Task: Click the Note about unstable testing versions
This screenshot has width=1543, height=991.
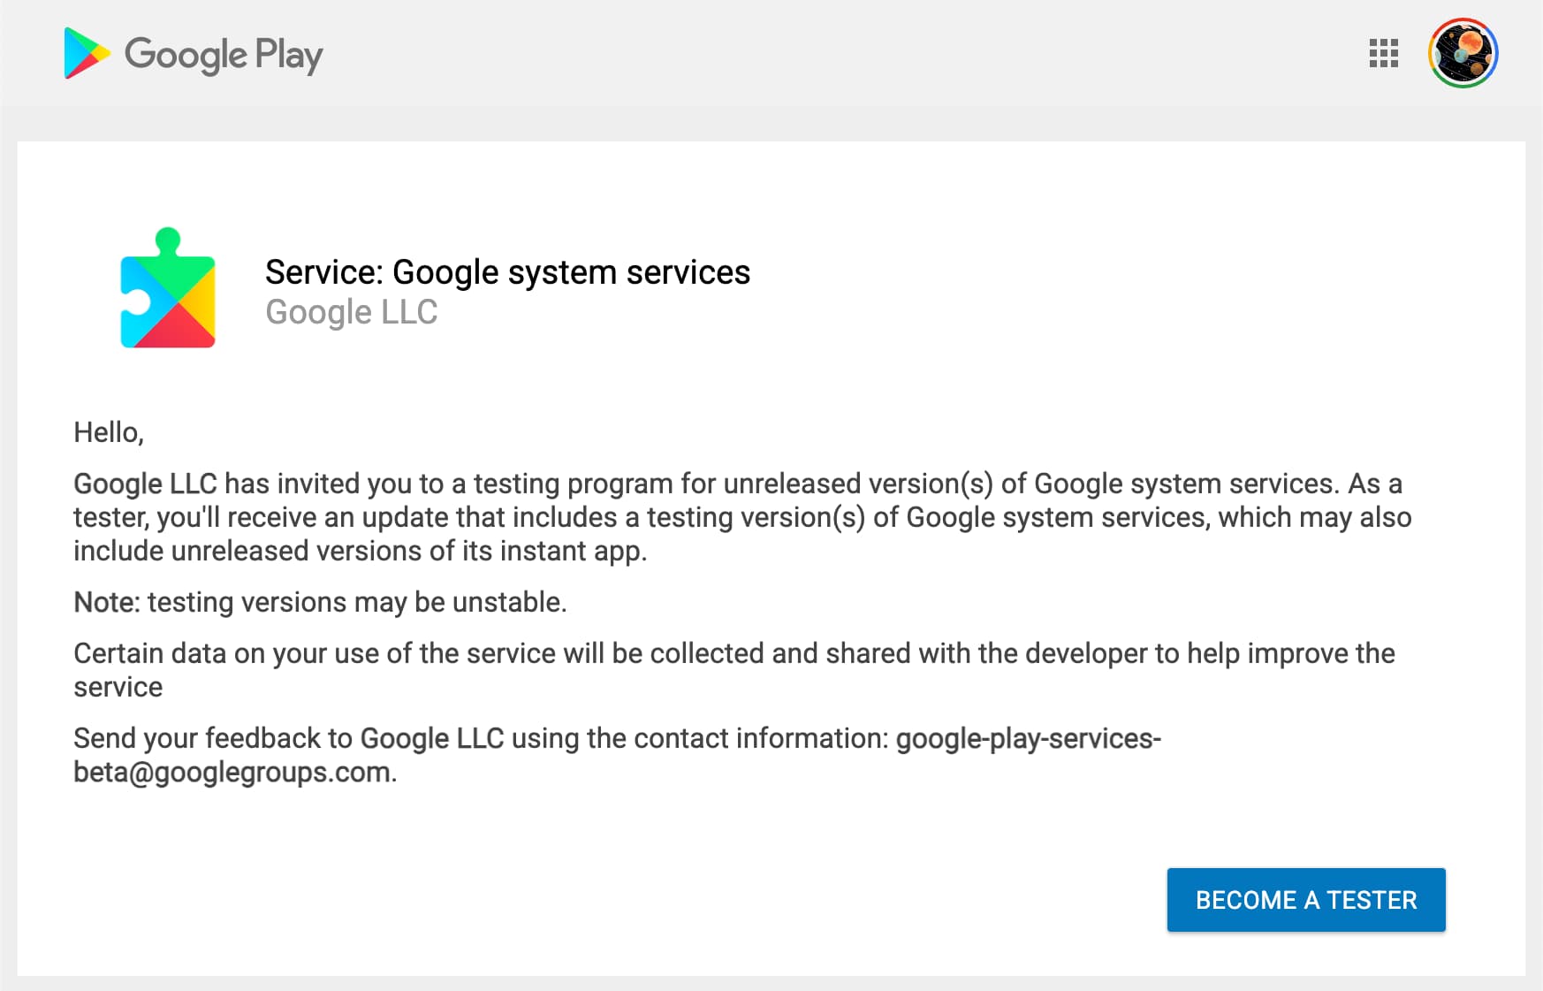Action: pyautogui.click(x=322, y=602)
